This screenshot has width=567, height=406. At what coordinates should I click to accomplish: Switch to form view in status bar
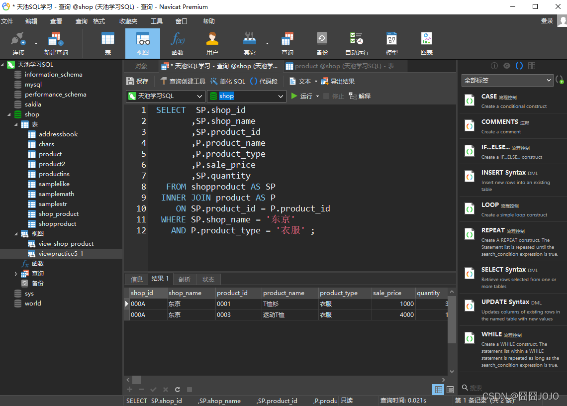450,390
